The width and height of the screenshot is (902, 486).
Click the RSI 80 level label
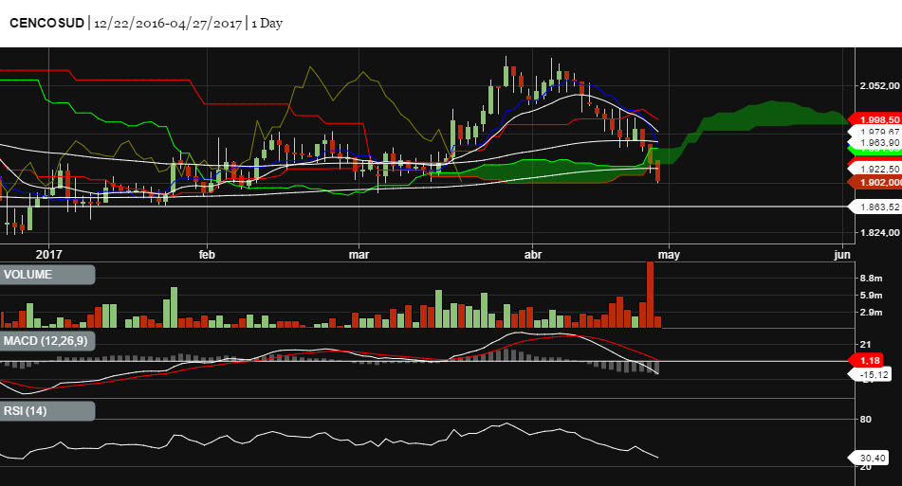point(866,420)
